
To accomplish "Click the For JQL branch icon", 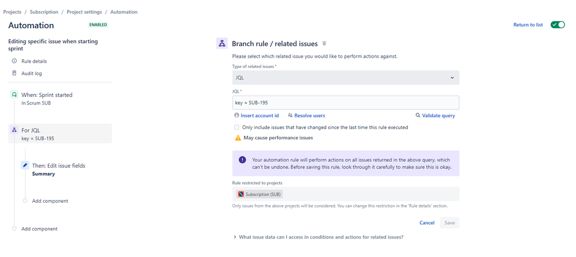I will 14,130.
